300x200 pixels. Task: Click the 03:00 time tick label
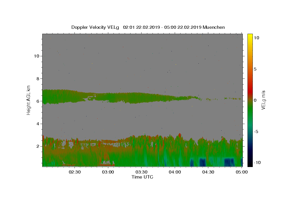click(x=108, y=172)
